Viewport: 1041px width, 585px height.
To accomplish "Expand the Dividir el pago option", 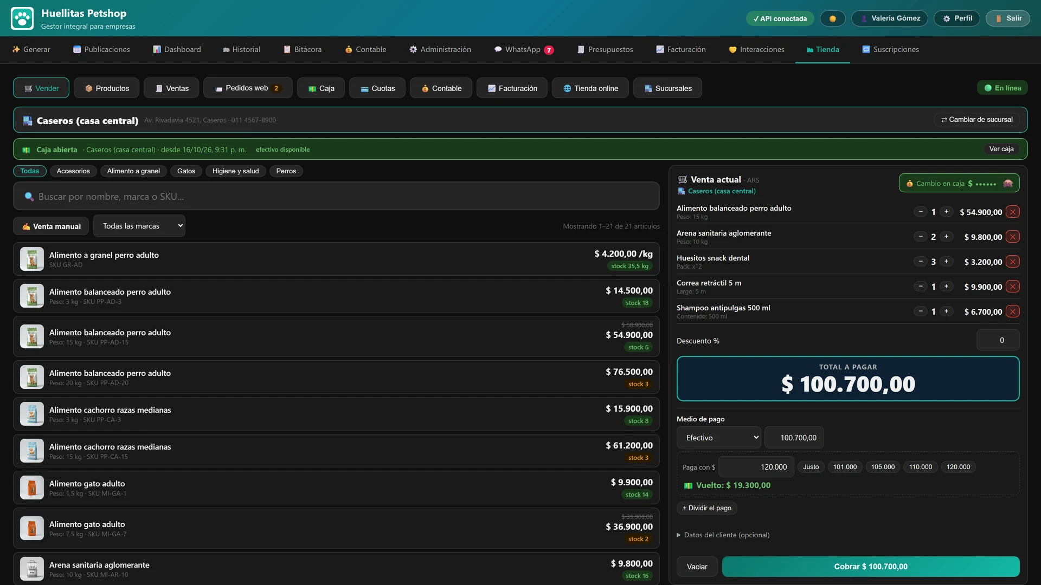I will pos(707,508).
